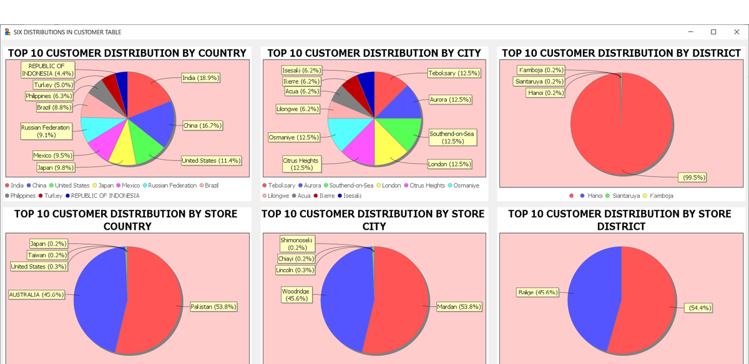Maximize the Six Distributions window
Screen dimensions: 749x364
click(713, 32)
